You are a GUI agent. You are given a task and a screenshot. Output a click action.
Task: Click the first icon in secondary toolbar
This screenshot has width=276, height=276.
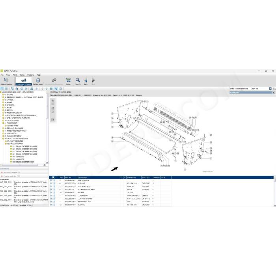pos(2,89)
